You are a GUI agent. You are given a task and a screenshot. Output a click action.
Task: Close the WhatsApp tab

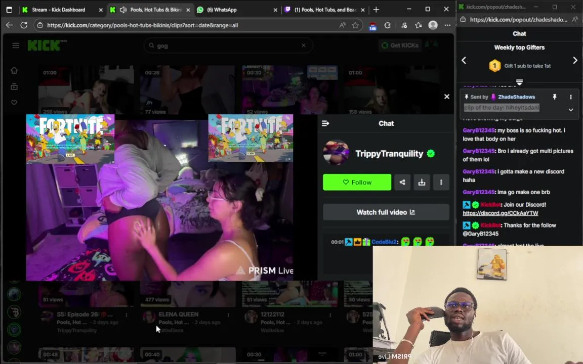pyautogui.click(x=275, y=10)
